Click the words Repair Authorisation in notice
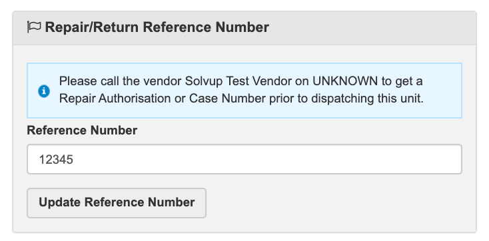 pos(115,99)
